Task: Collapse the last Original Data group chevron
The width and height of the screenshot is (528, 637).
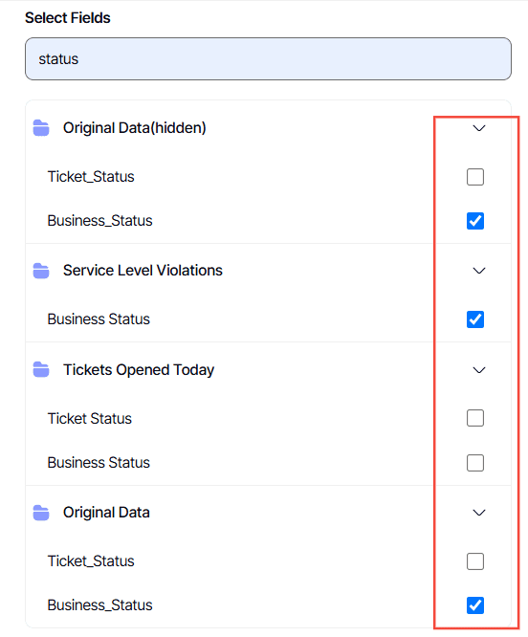Action: point(479,513)
